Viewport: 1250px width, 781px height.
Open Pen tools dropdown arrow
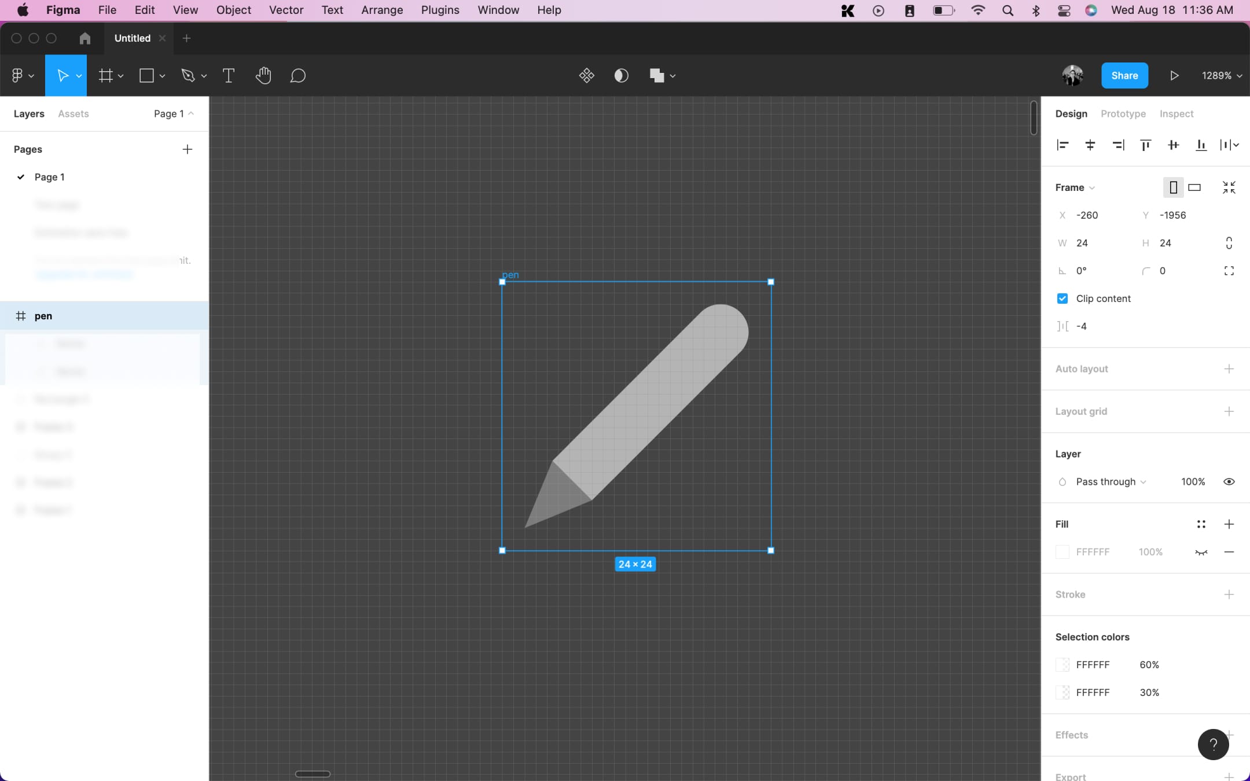pyautogui.click(x=204, y=76)
